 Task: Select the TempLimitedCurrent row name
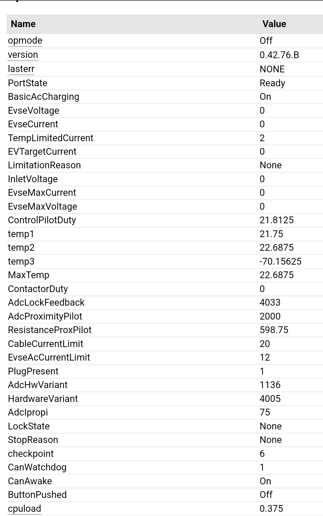pyautogui.click(x=51, y=138)
